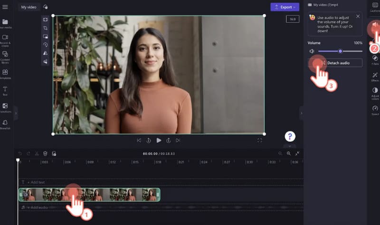Select the Crop tool
The height and width of the screenshot is (225, 380).
click(x=45, y=28)
